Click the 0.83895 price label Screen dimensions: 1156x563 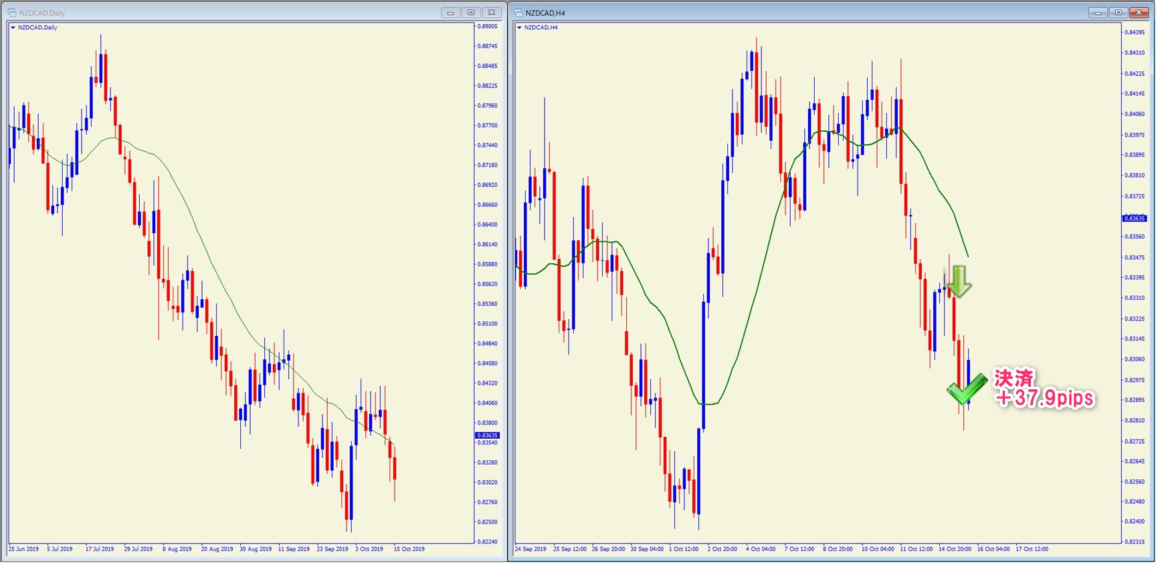tap(1135, 155)
